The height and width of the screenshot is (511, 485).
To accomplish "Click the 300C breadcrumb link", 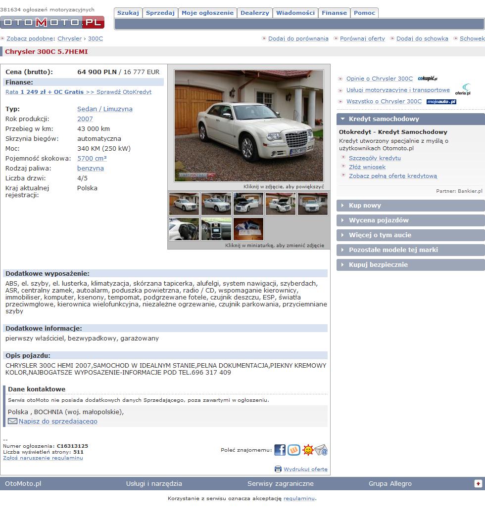I will tap(96, 39).
